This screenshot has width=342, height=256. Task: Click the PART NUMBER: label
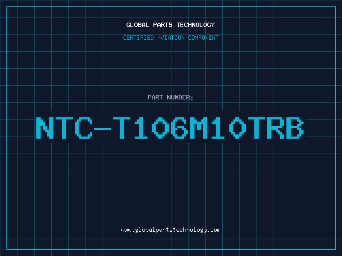[x=171, y=97]
